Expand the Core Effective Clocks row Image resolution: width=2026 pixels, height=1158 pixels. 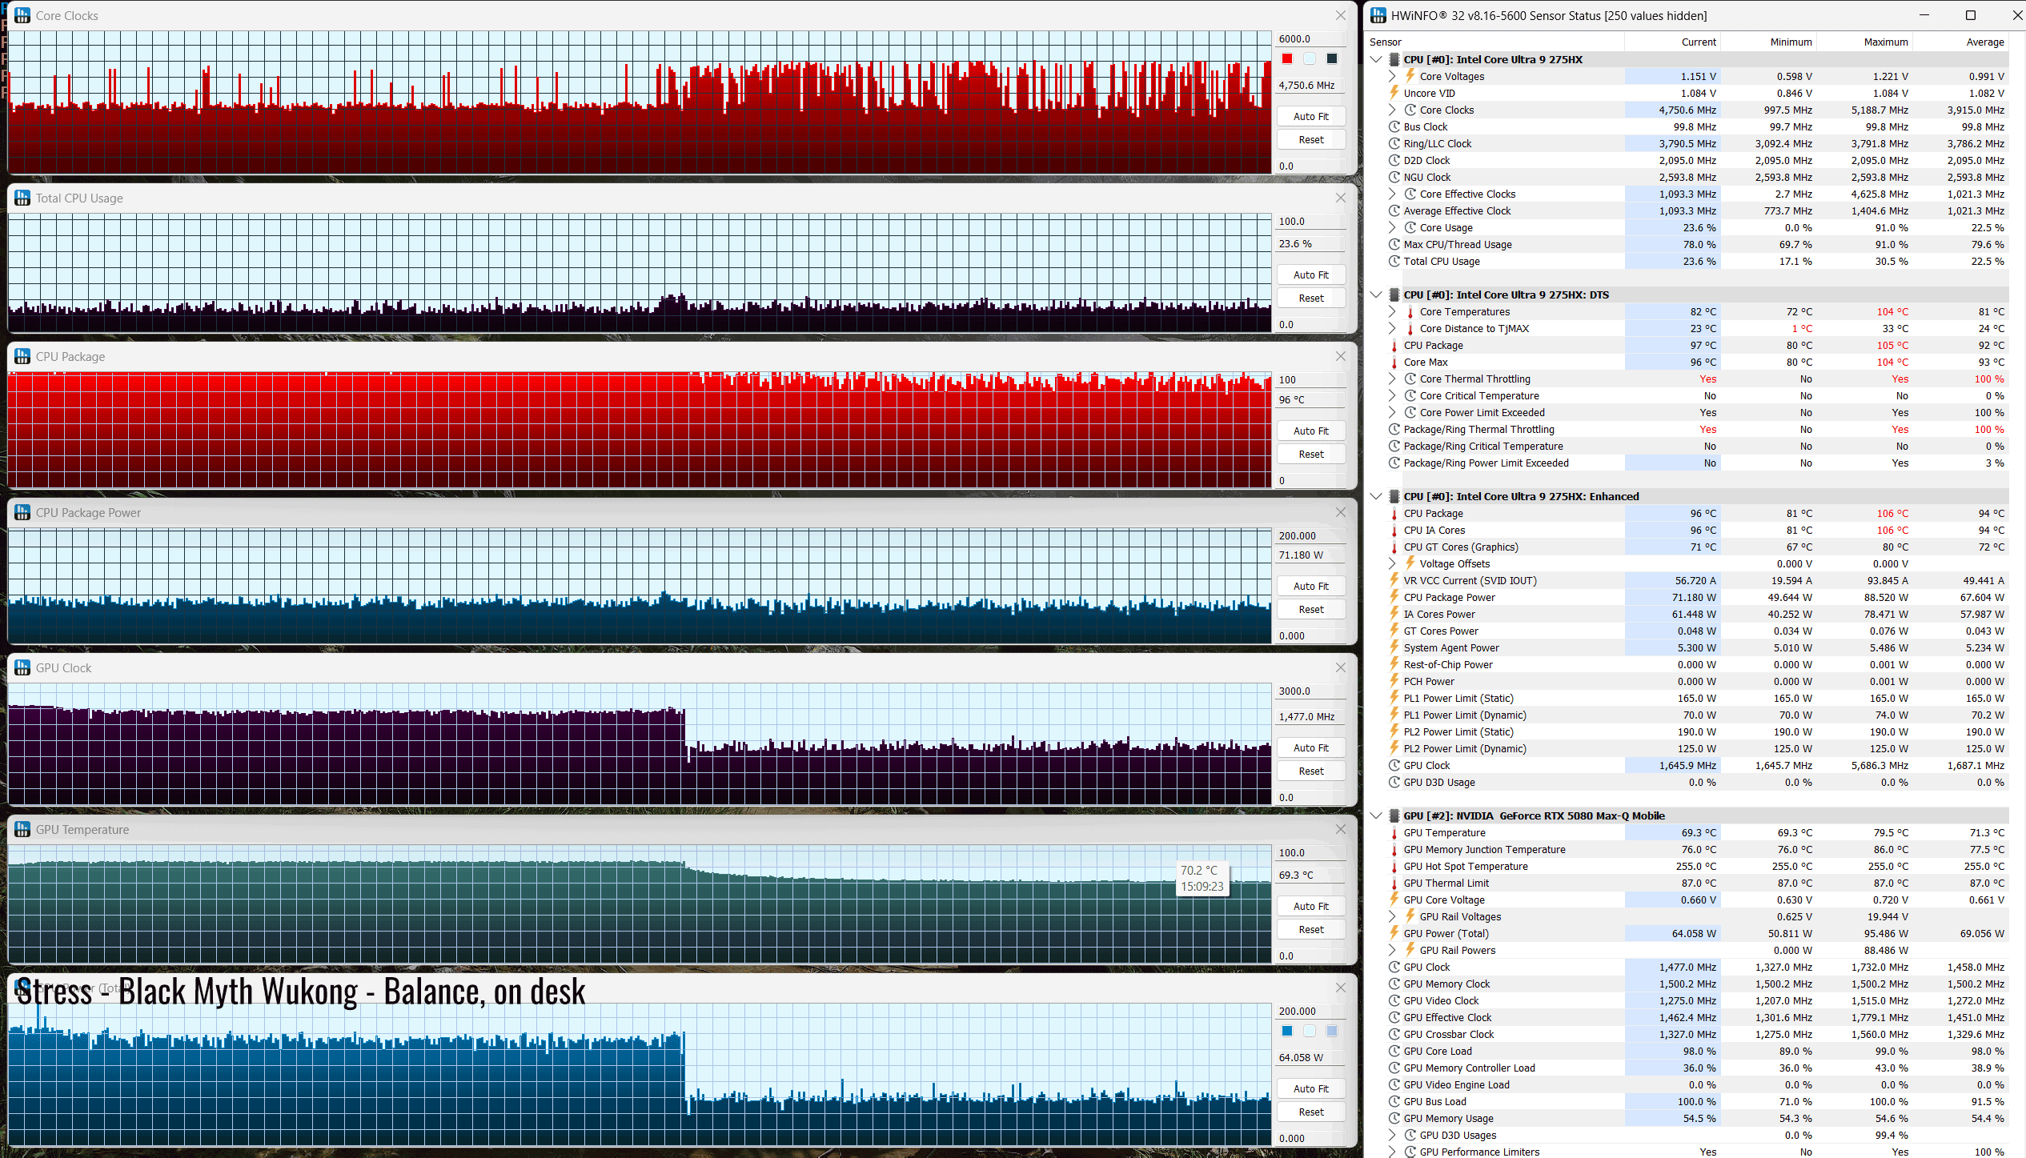pyautogui.click(x=1392, y=194)
